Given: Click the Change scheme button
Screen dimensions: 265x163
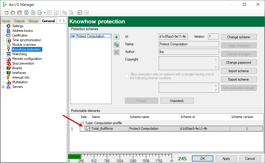Looking at the screenshot, I should point(239,37).
